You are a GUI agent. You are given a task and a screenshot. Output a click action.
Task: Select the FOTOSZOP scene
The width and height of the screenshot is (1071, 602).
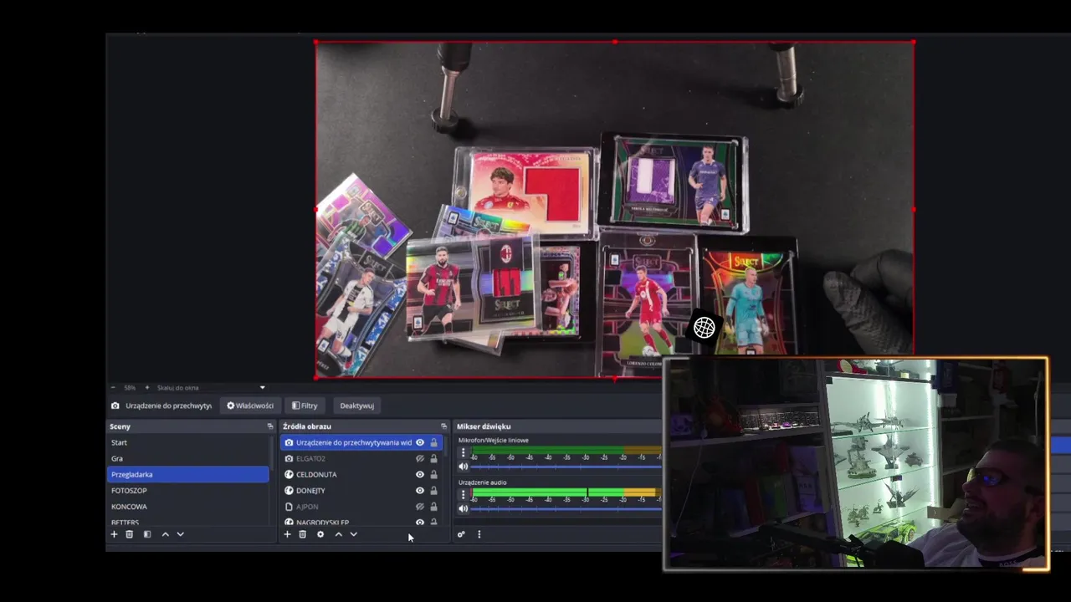click(188, 490)
